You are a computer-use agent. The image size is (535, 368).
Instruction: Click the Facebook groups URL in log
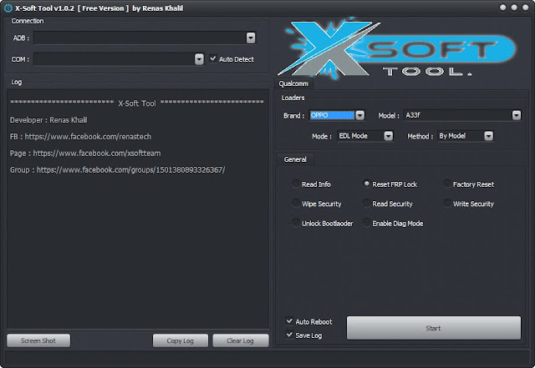(x=130, y=169)
